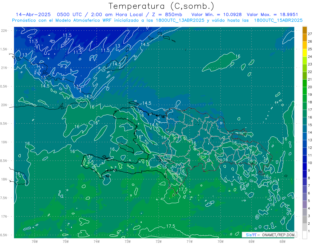Click the color bar legend number '18'

[x=310, y=102]
